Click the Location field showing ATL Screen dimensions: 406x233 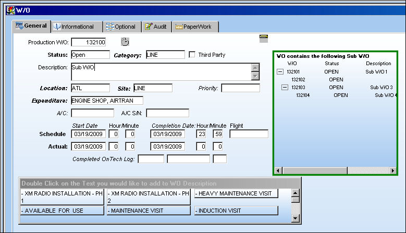[x=90, y=88]
